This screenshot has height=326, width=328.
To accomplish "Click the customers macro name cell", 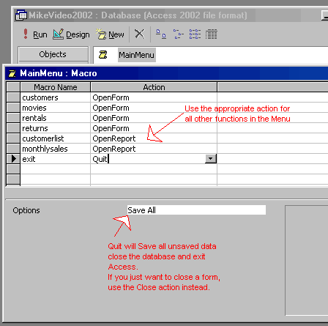I will click(x=56, y=97).
